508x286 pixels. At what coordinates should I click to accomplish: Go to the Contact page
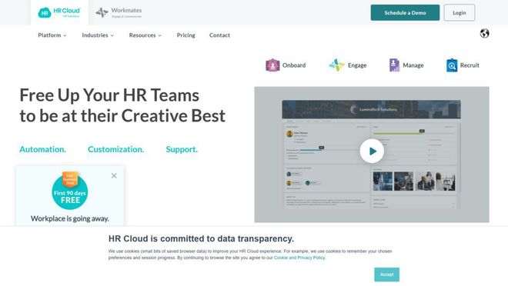click(x=219, y=35)
